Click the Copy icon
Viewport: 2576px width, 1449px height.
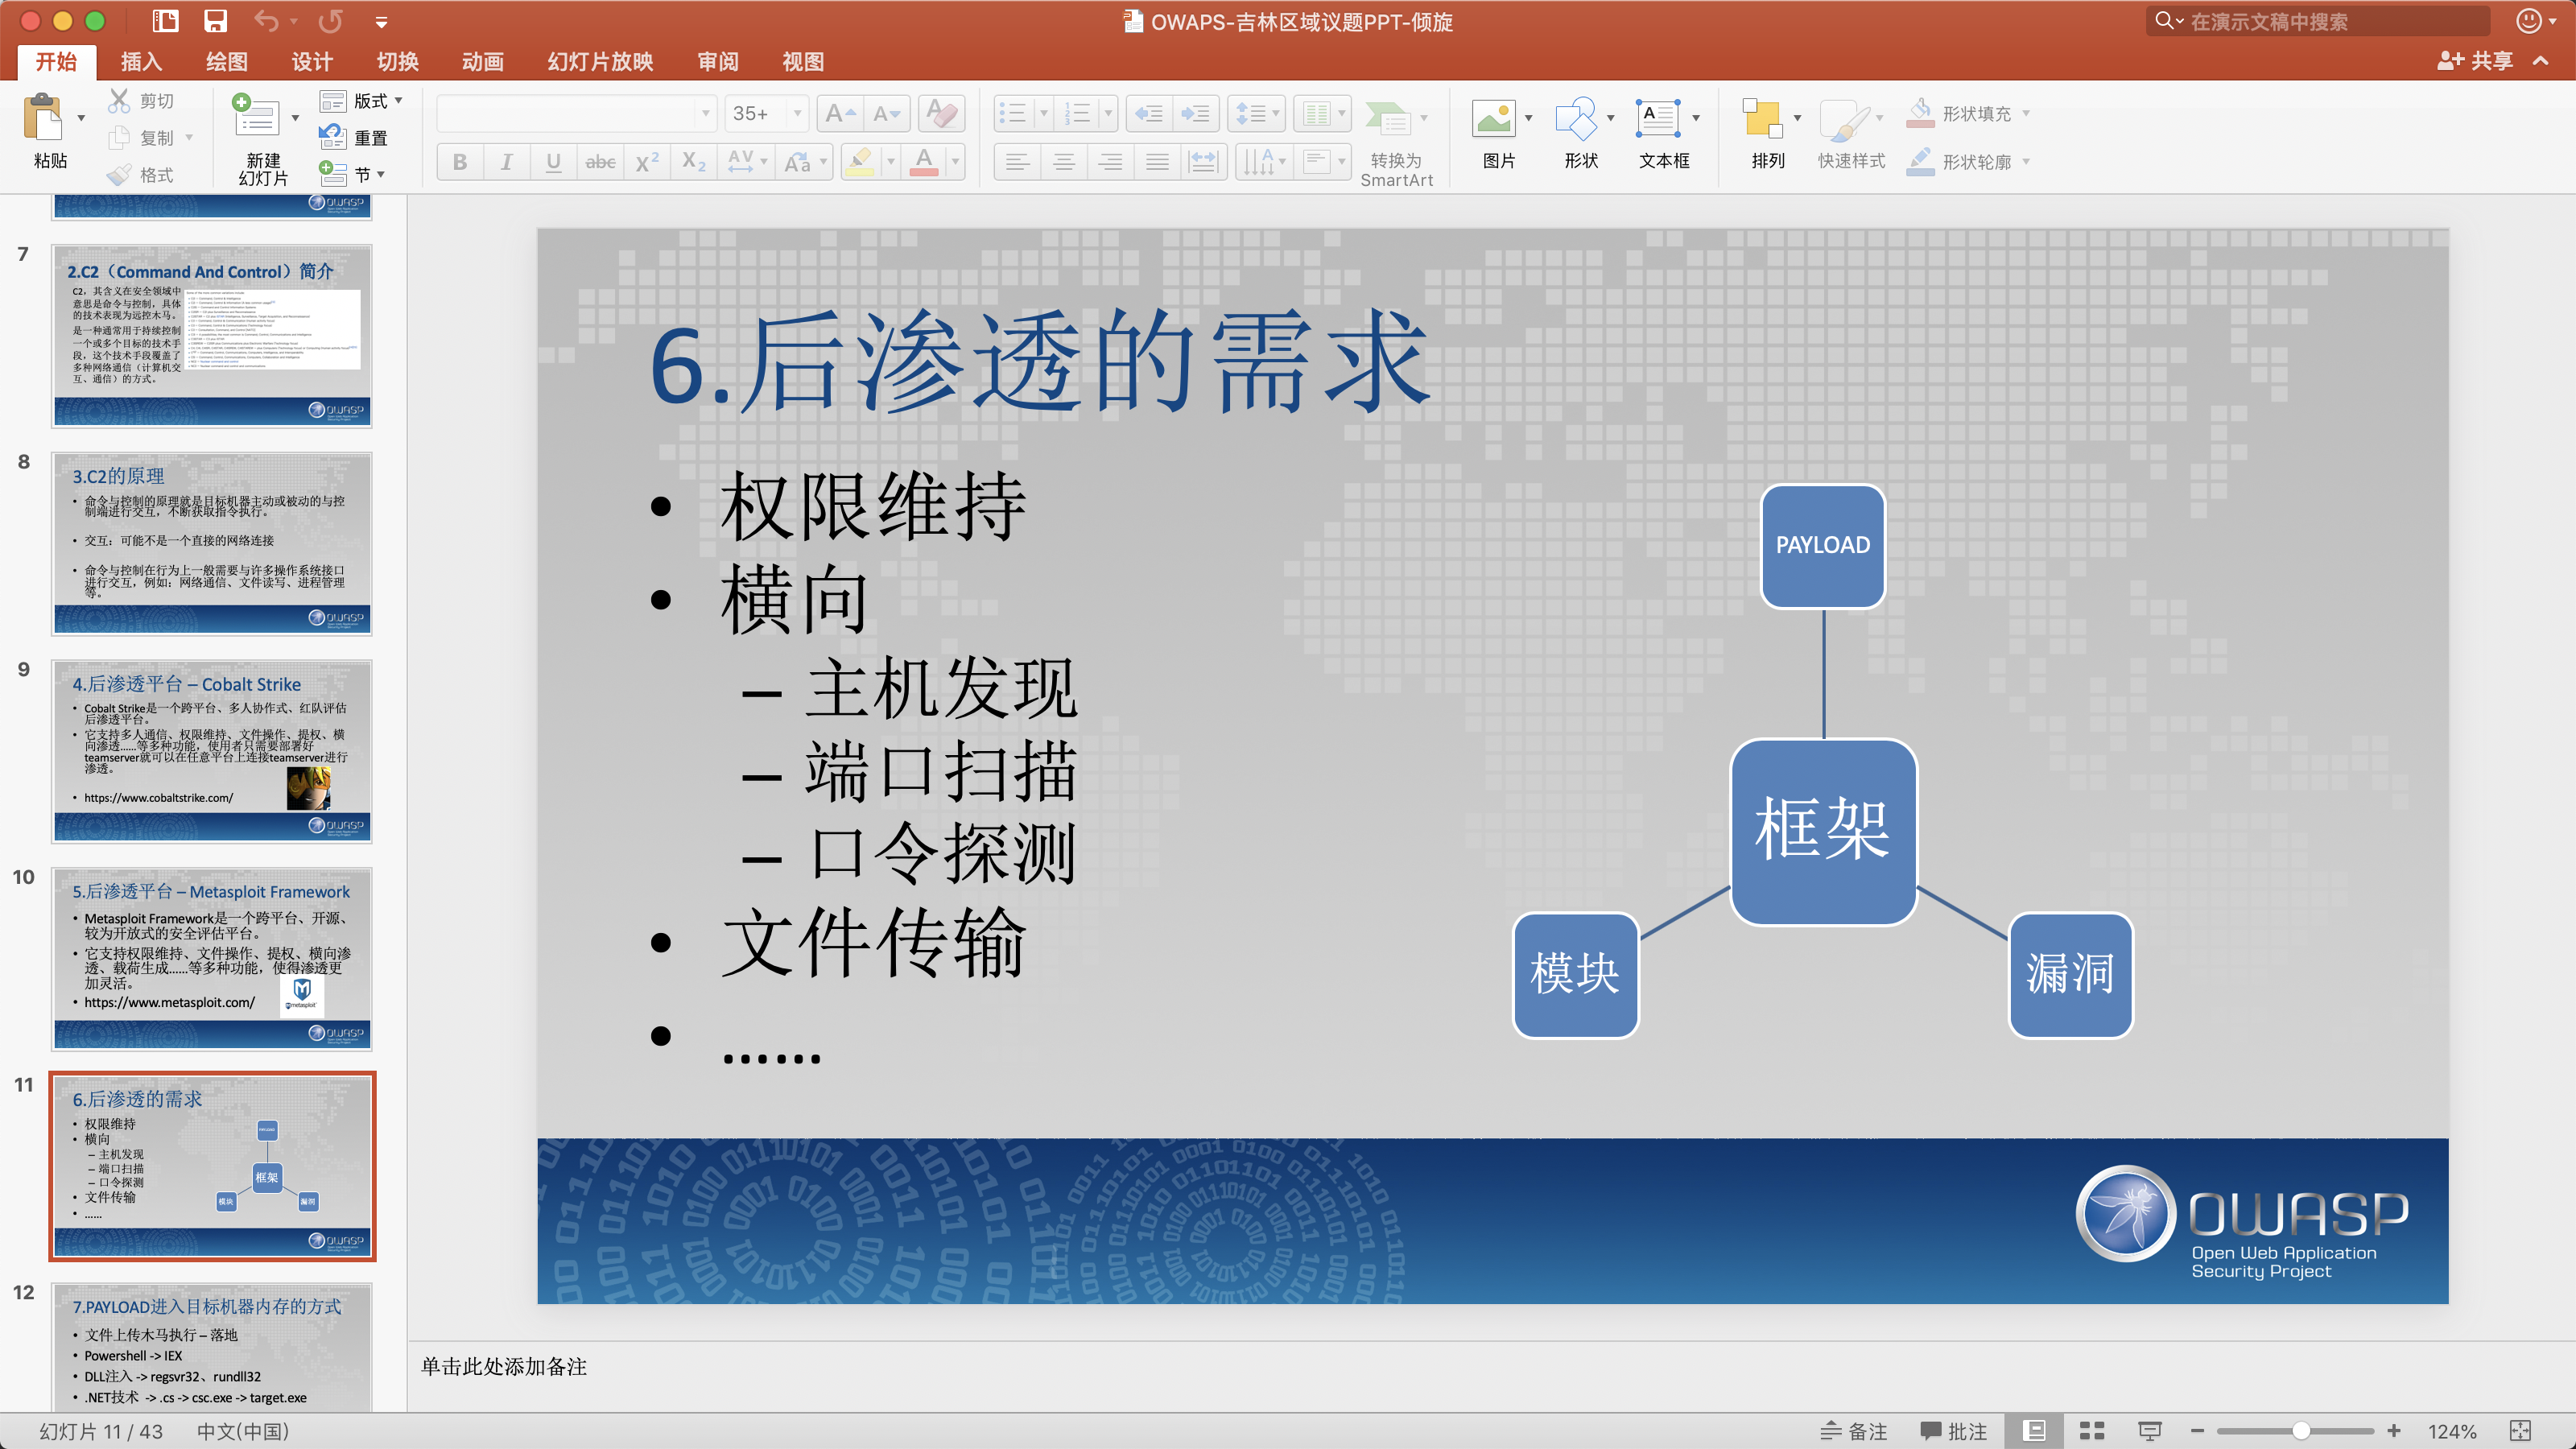(120, 137)
